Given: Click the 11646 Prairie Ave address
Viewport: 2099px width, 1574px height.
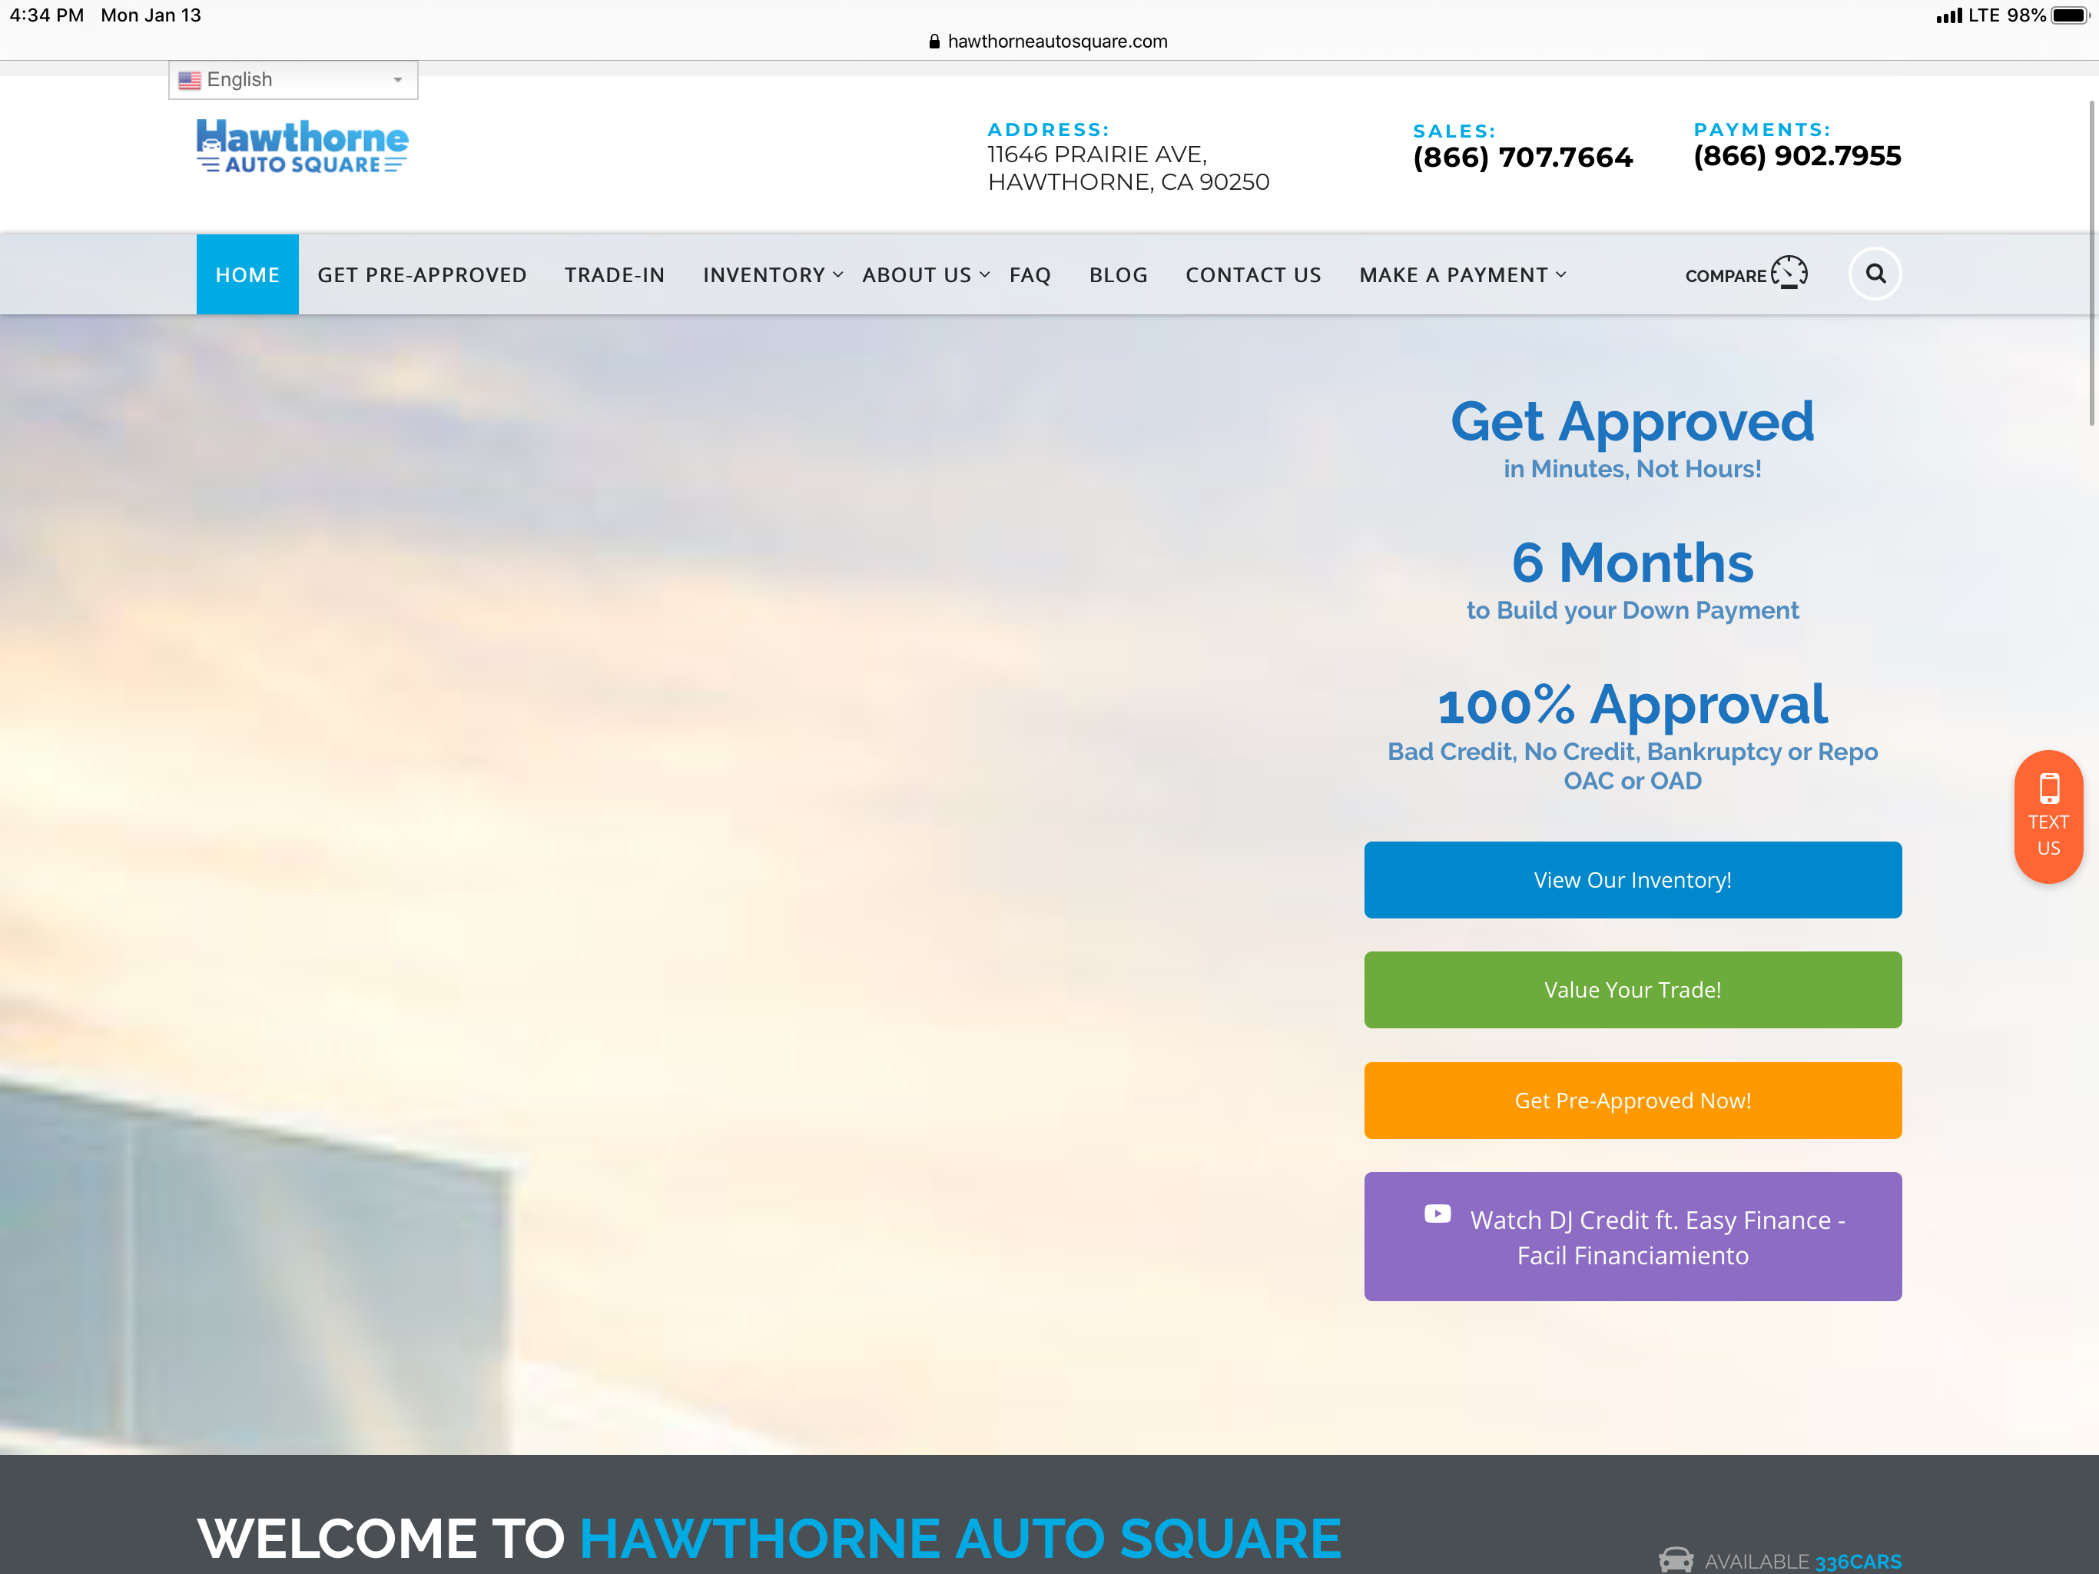Looking at the screenshot, I should pos(1129,168).
